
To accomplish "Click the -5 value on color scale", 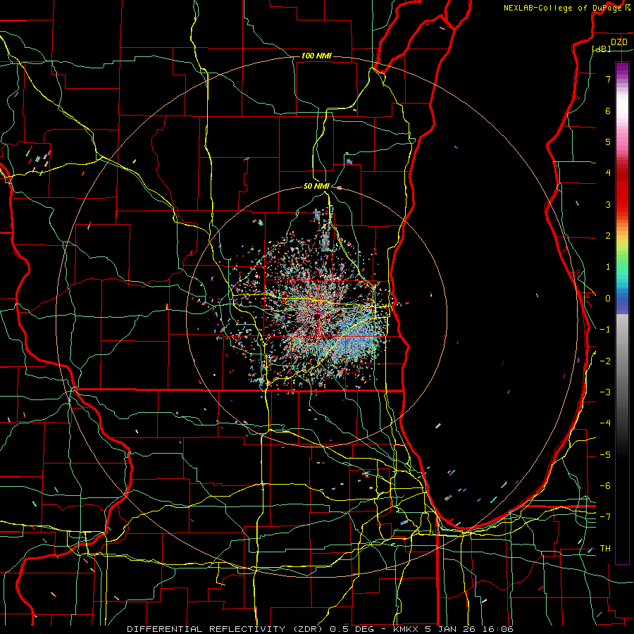I will click(x=605, y=455).
